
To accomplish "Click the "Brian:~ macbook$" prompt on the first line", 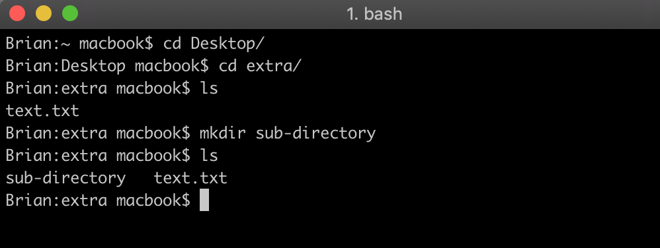I will (x=79, y=44).
